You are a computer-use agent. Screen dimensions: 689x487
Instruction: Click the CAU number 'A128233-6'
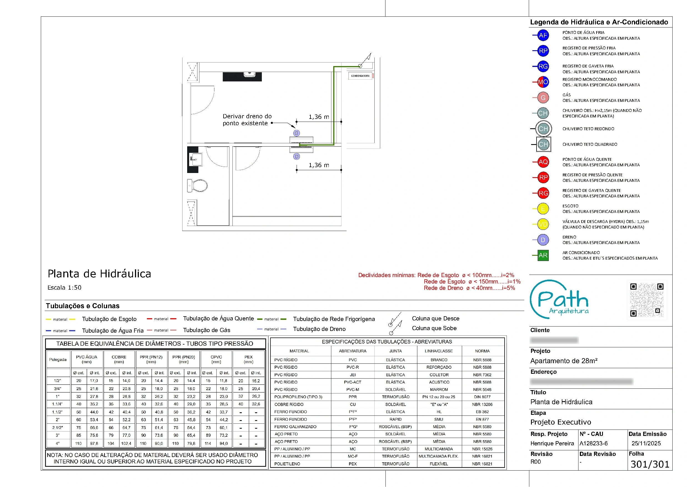pyautogui.click(x=593, y=443)
